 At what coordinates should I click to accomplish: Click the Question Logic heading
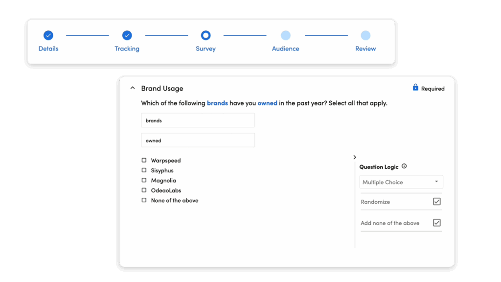pos(379,167)
